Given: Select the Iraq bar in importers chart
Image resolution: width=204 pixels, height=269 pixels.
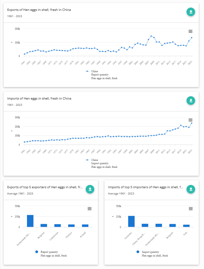Looking at the screenshot, I should click(x=187, y=226).
